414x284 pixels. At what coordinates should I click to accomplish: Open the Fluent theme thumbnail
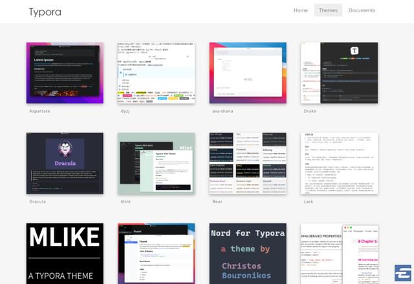tap(157, 254)
